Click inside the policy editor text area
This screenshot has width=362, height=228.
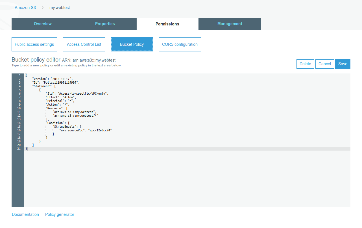113,127
